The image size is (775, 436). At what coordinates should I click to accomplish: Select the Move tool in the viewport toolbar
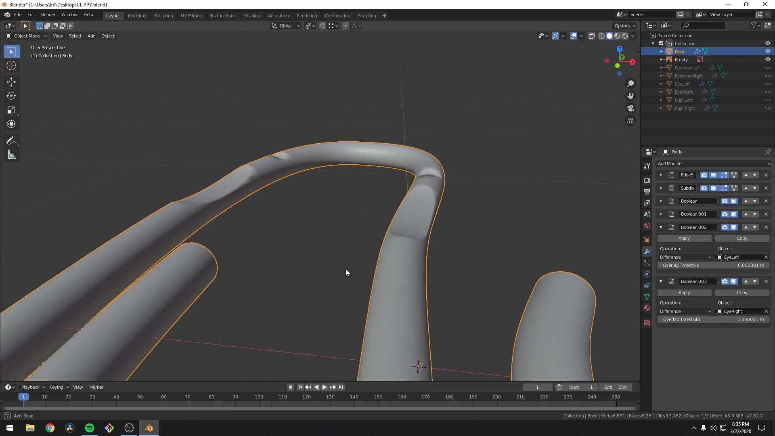pyautogui.click(x=11, y=82)
